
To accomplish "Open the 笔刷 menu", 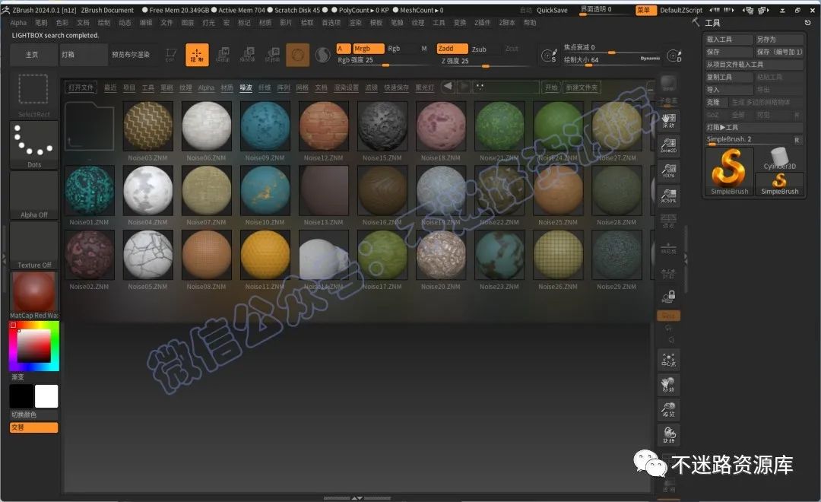I will 41,23.
